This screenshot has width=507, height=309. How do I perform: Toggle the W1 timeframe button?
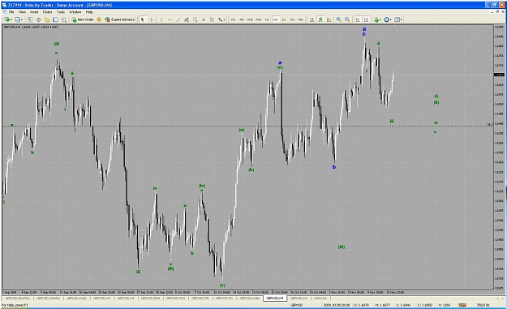point(292,19)
